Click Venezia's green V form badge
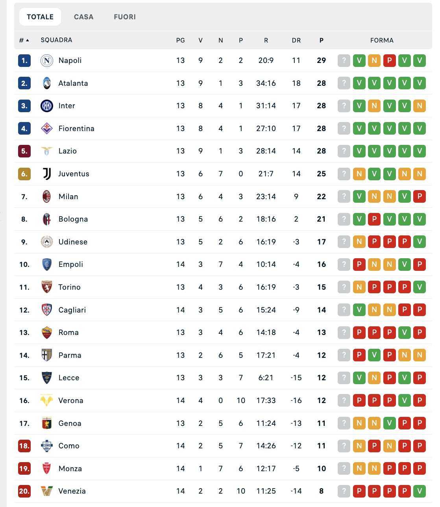440x507 pixels. tap(420, 491)
